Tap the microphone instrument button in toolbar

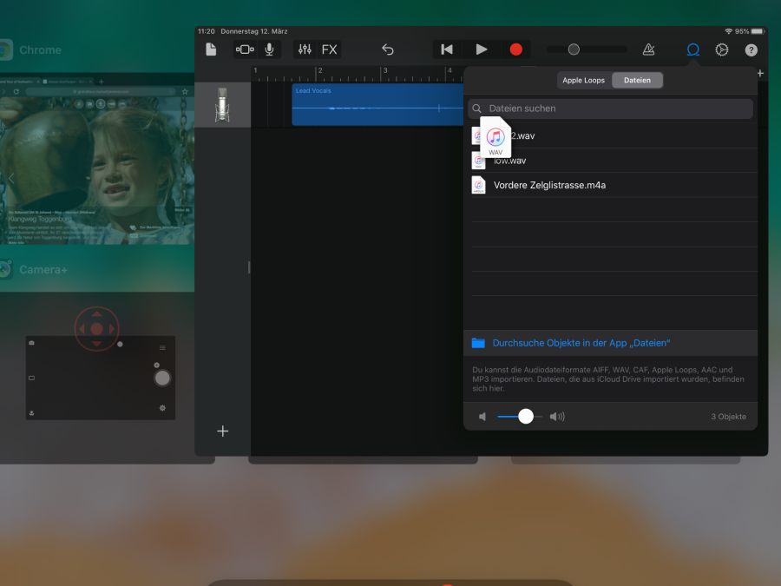269,49
